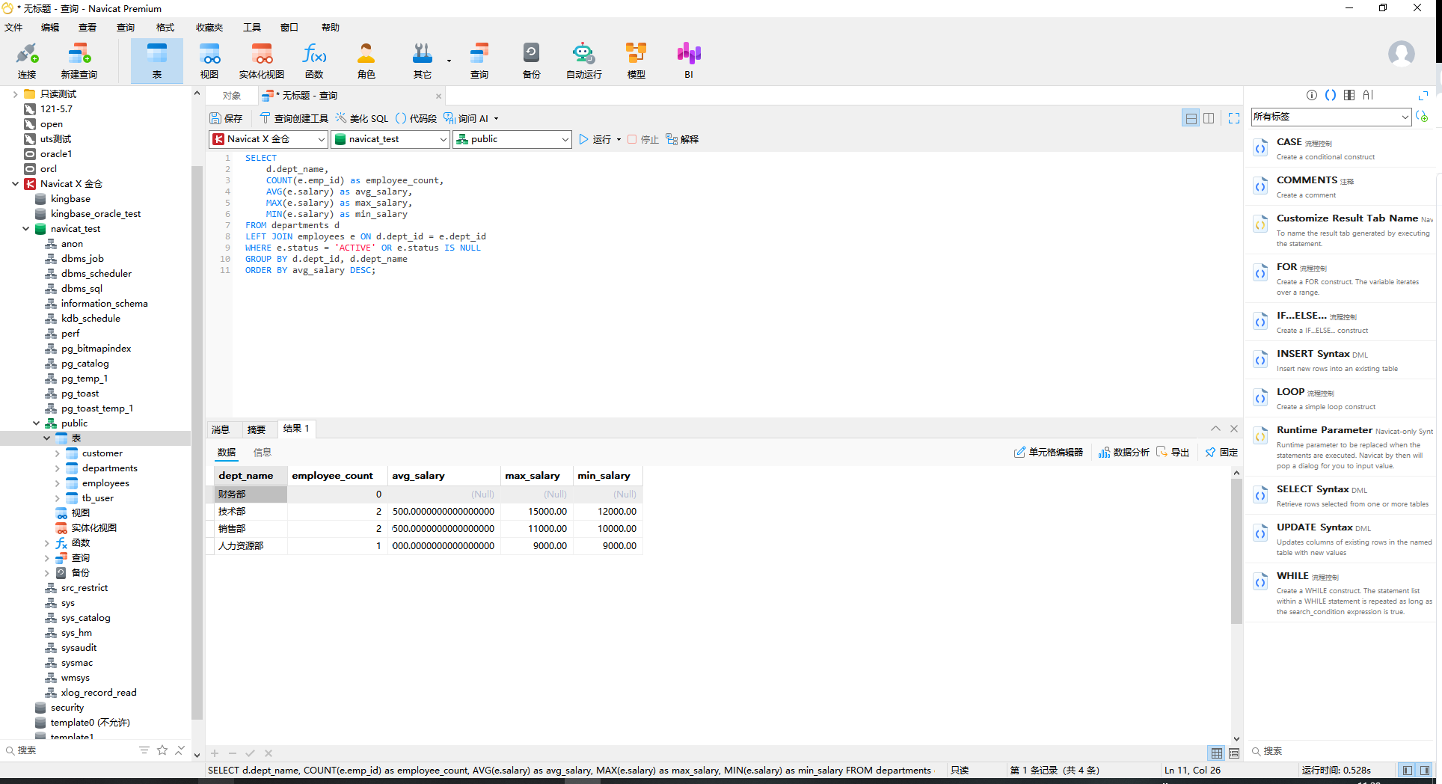Screen dimensions: 1442x784
Task: Open the 运行 run options arrow
Action: [x=619, y=140]
